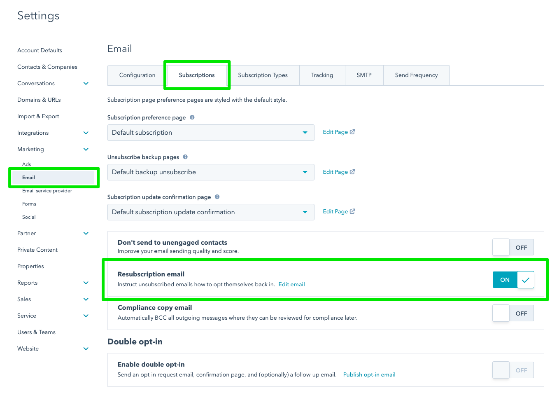Collapse the Marketing section chevron

(x=86, y=149)
